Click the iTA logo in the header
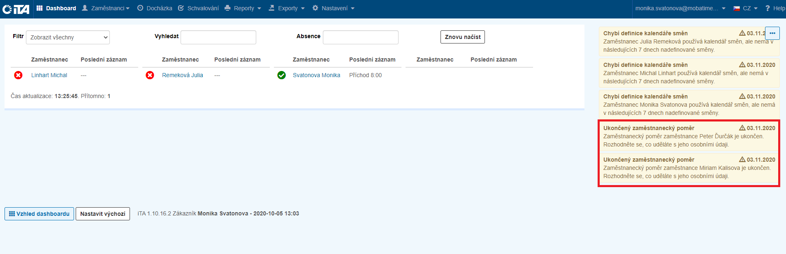The image size is (786, 254). pos(16,9)
